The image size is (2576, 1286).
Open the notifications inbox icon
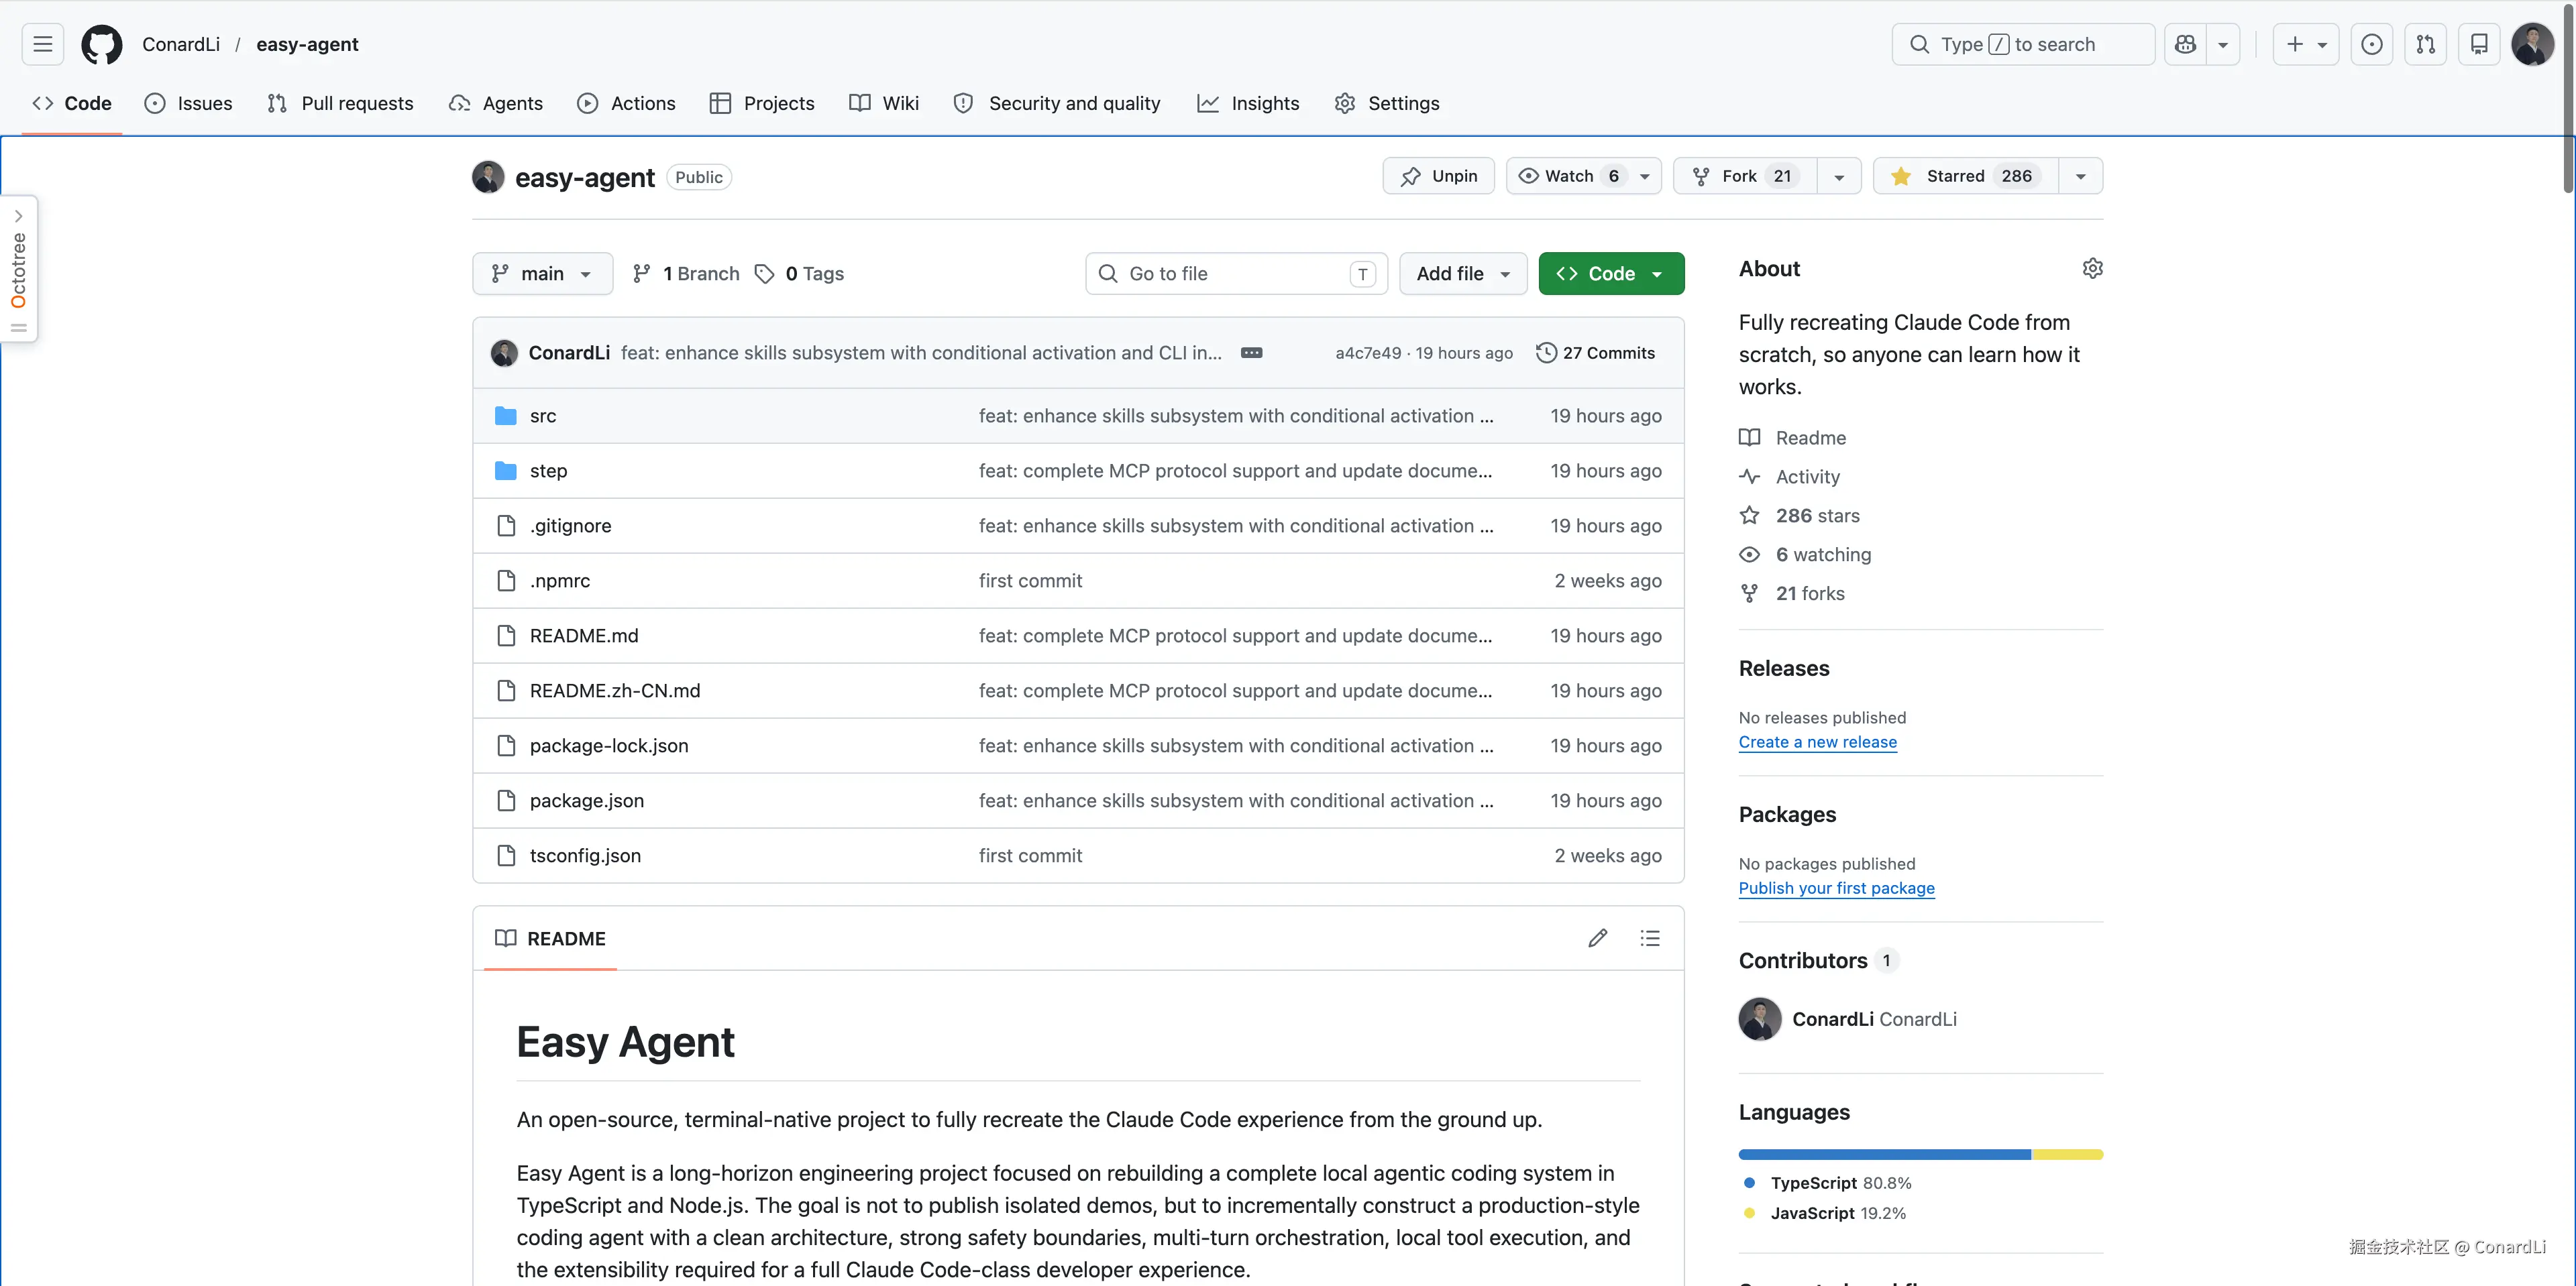(x=2479, y=44)
